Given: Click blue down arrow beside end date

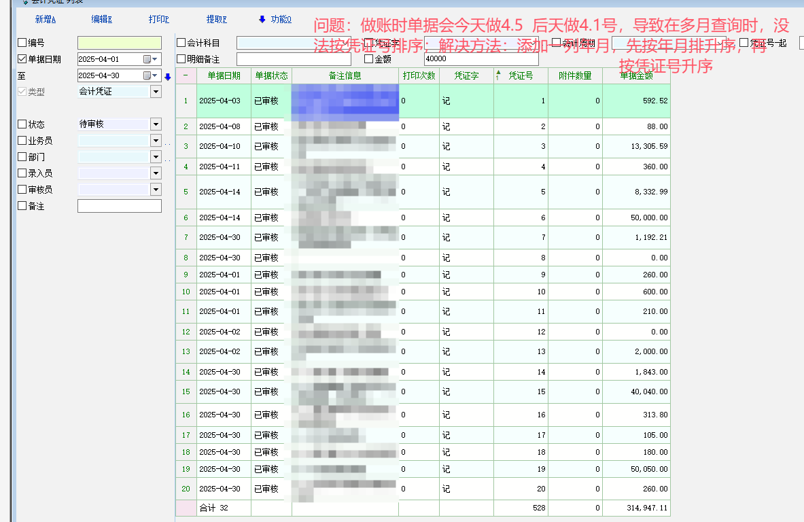Looking at the screenshot, I should pyautogui.click(x=167, y=76).
